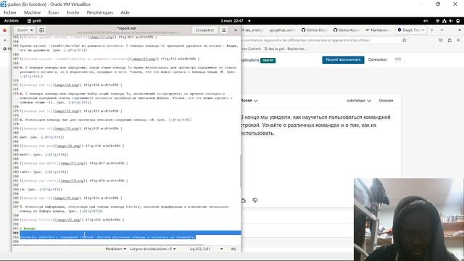Click the network icon in the system tray

click(444, 21)
